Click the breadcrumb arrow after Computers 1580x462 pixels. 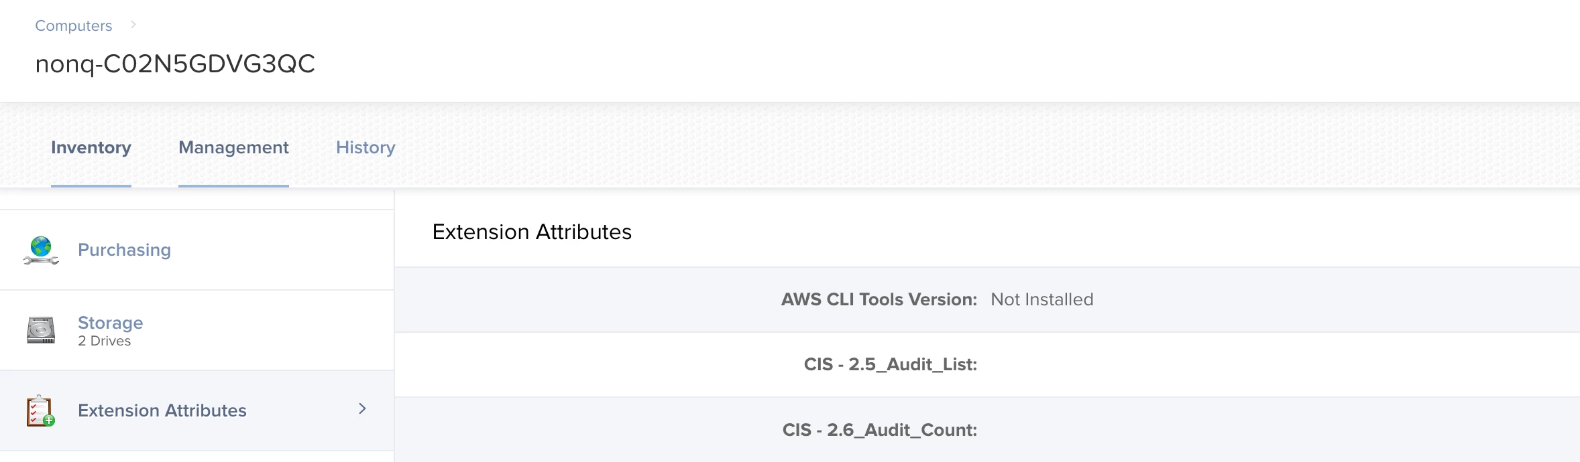[x=133, y=25]
